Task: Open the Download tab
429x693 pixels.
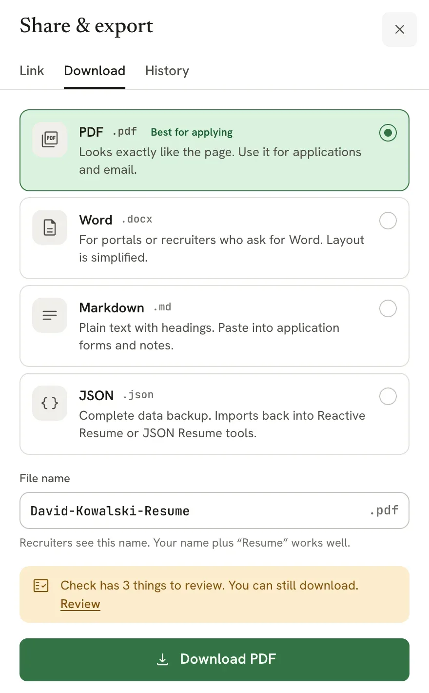Action: (x=95, y=71)
